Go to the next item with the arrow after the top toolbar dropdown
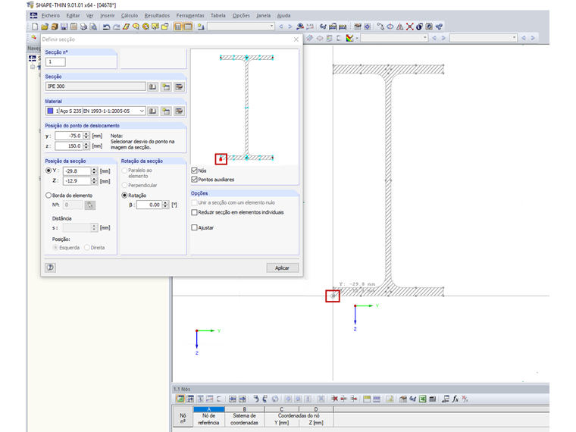 pyautogui.click(x=290, y=27)
